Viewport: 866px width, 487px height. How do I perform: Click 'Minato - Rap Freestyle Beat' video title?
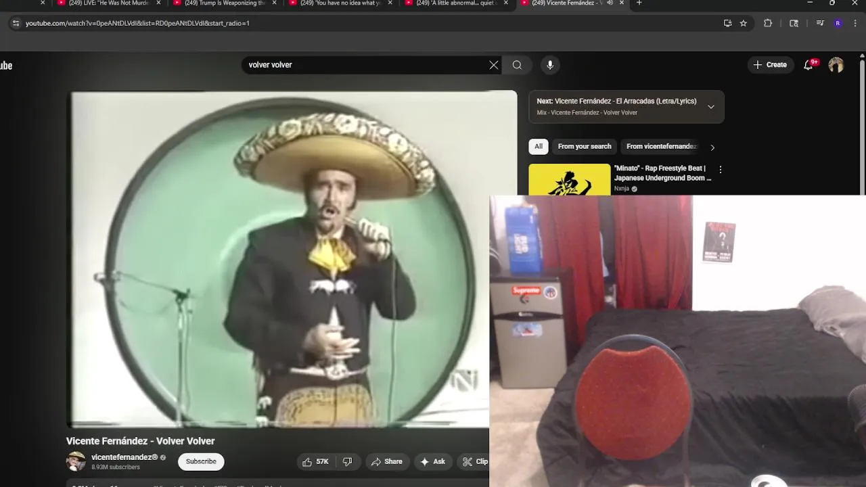[662, 173]
